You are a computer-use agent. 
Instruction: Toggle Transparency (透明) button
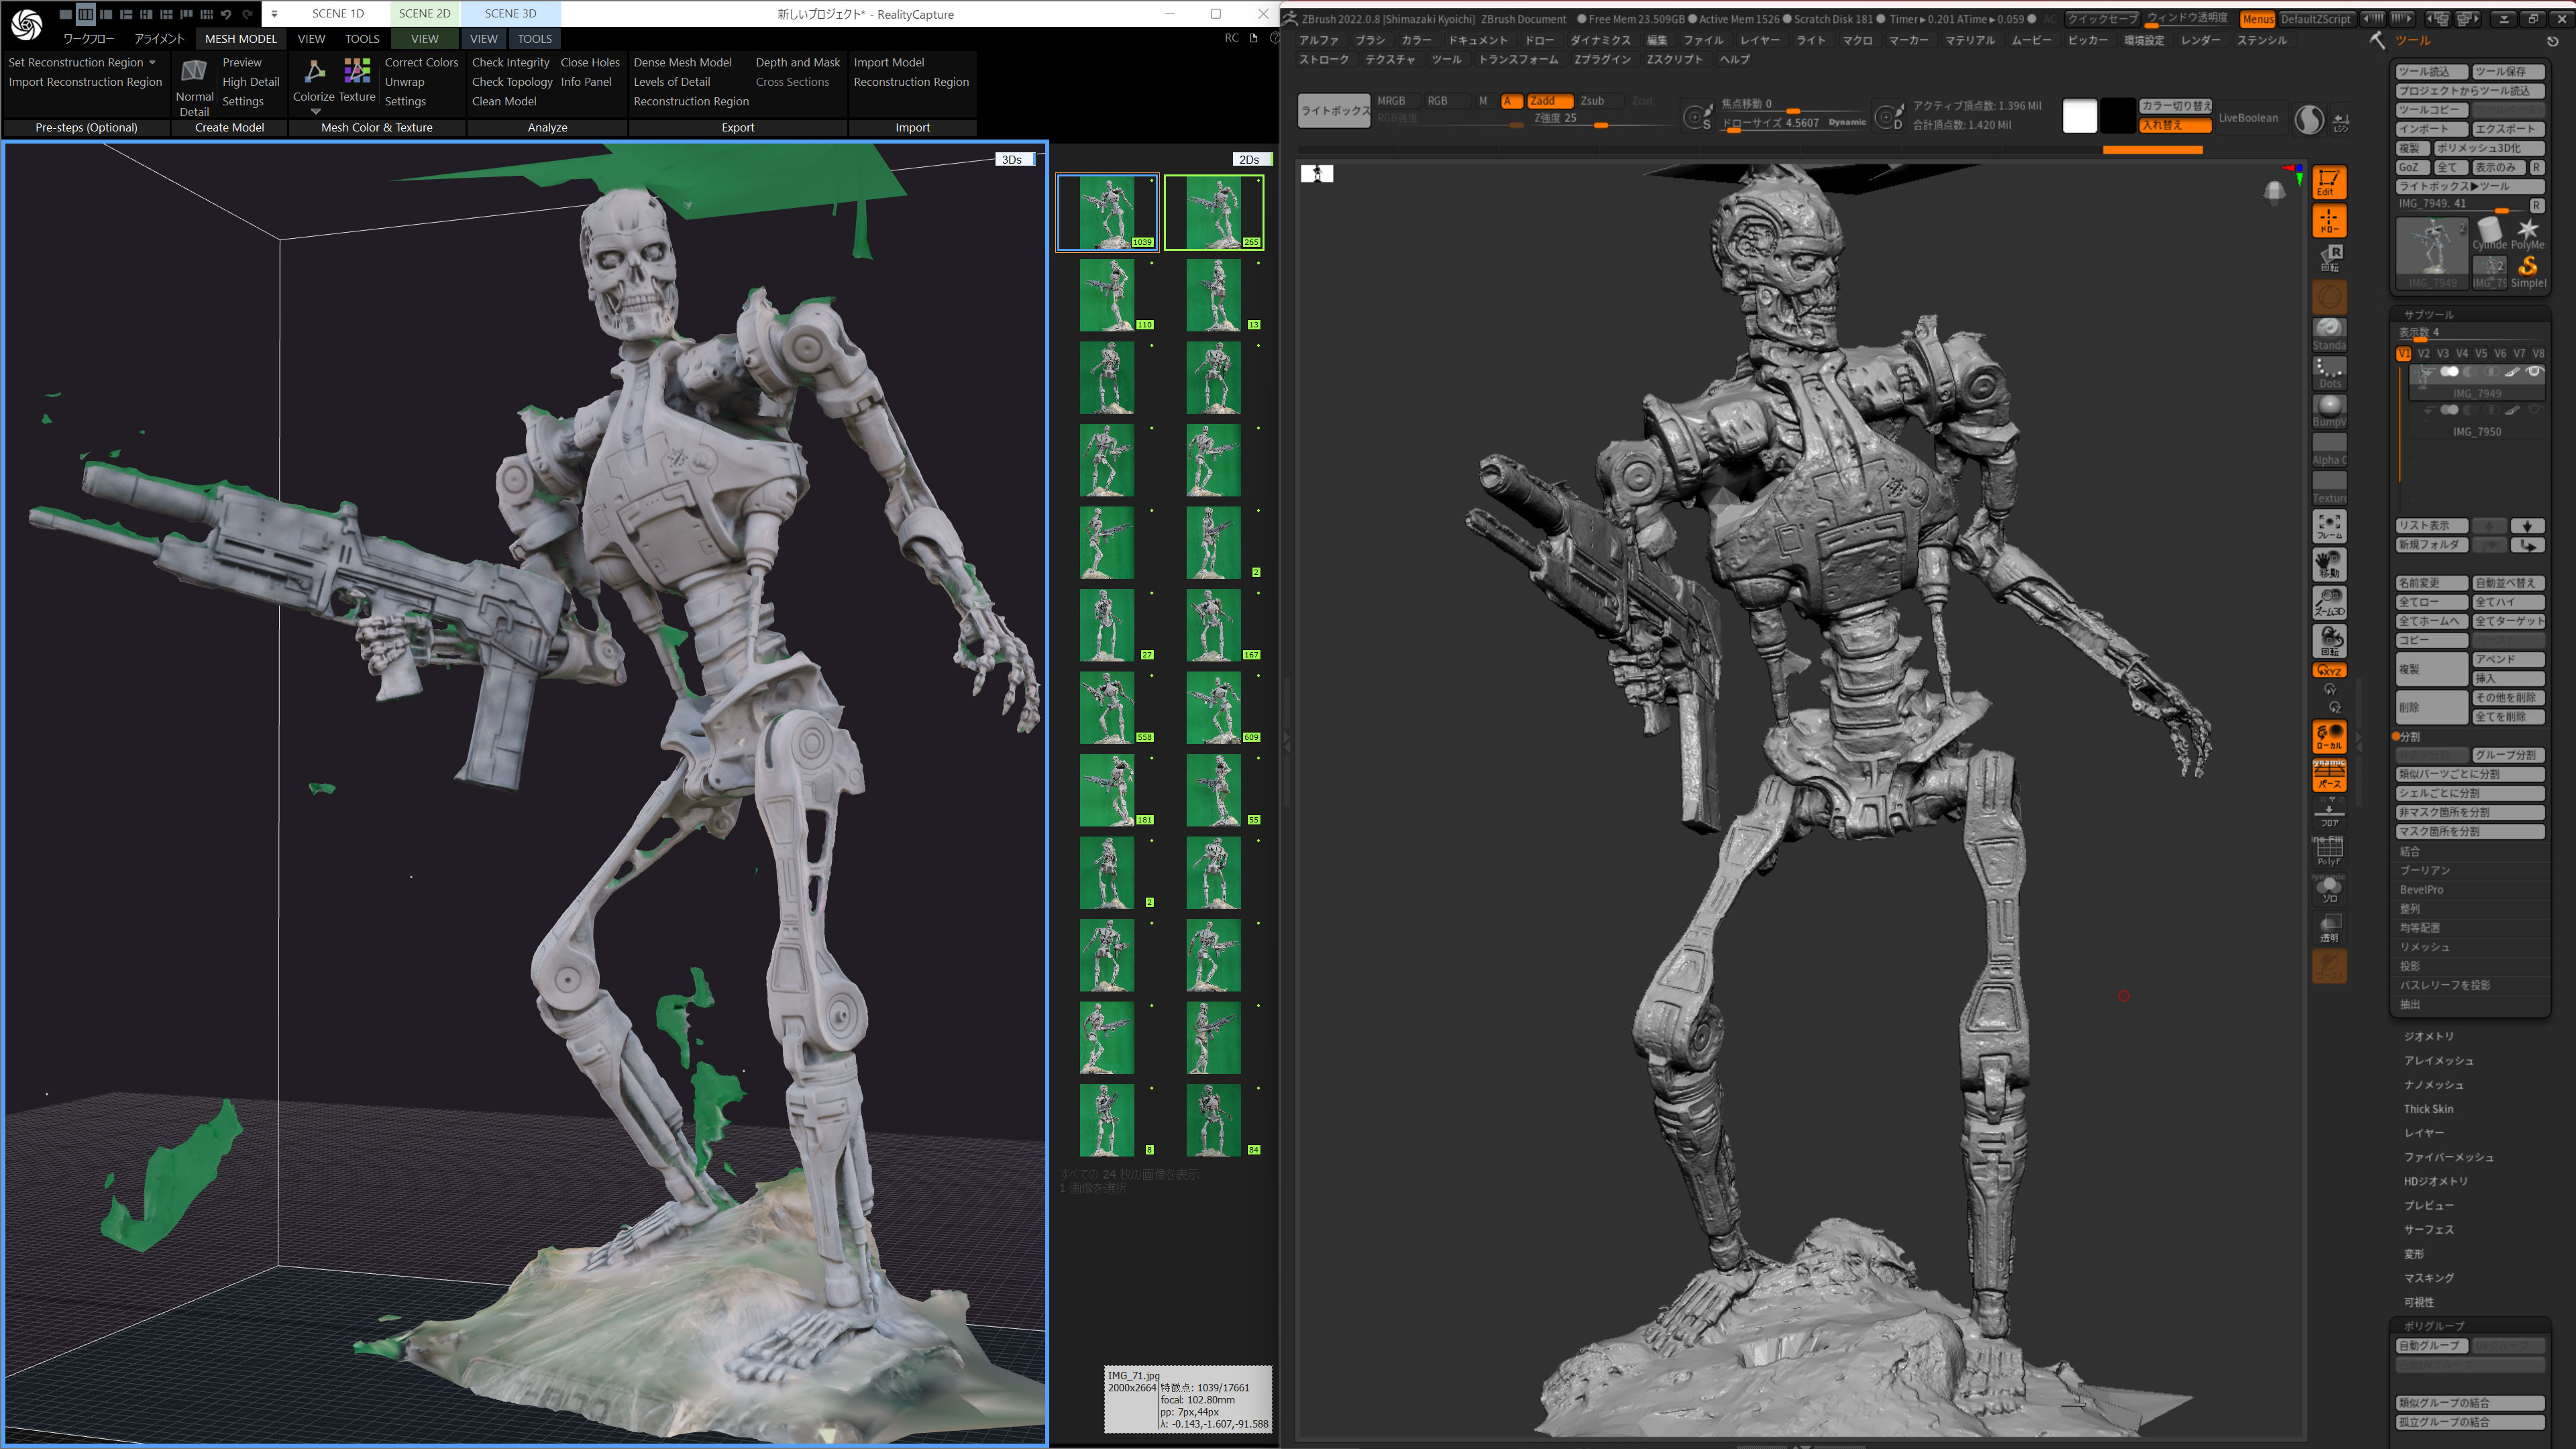pos(2329,928)
